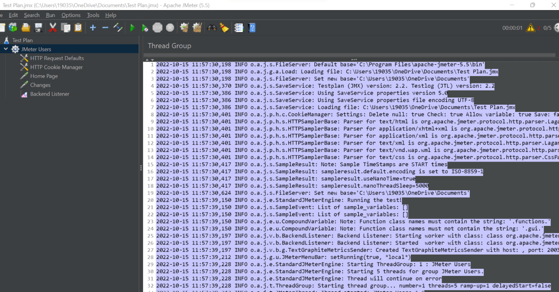Open the Options menu
The height and width of the screenshot is (292, 559).
coord(70,15)
